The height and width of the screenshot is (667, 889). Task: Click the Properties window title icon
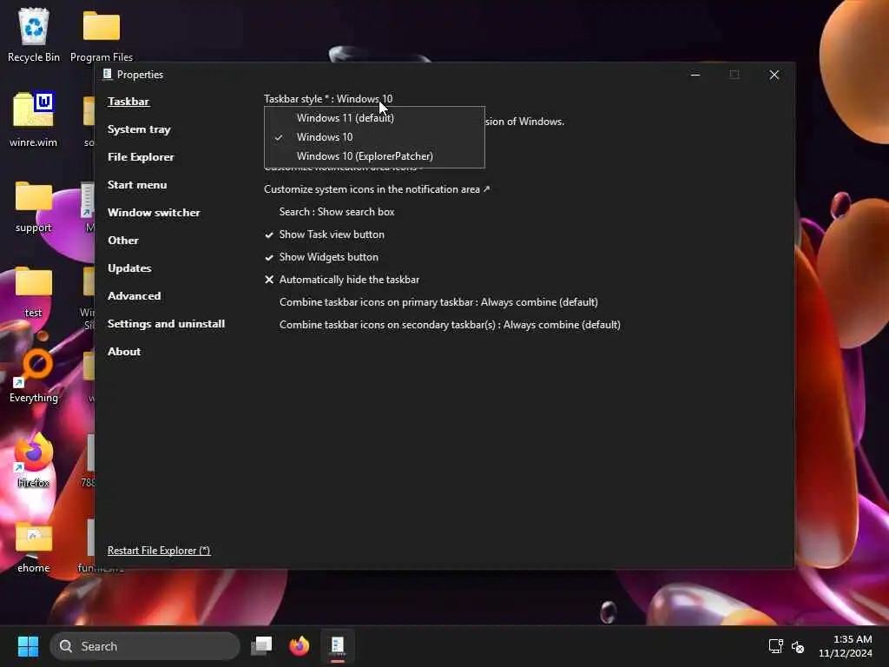(x=107, y=75)
